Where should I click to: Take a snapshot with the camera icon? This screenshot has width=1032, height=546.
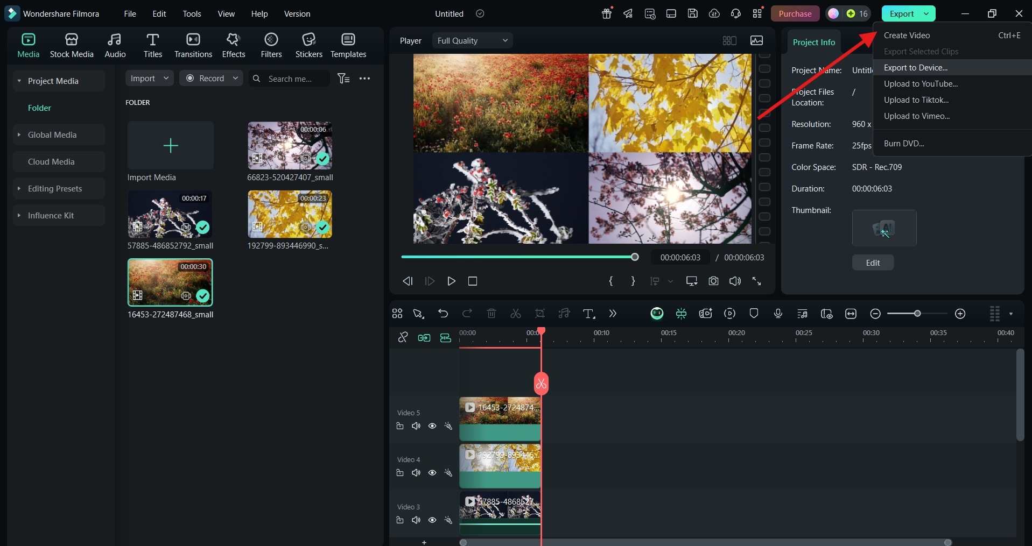tap(713, 281)
